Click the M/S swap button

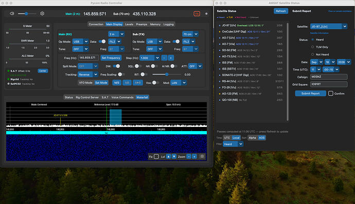point(117,83)
